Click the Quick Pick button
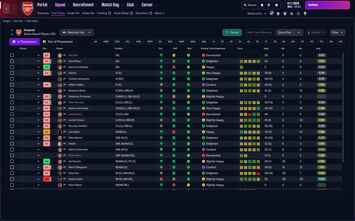The image size is (355, 221). click(285, 32)
